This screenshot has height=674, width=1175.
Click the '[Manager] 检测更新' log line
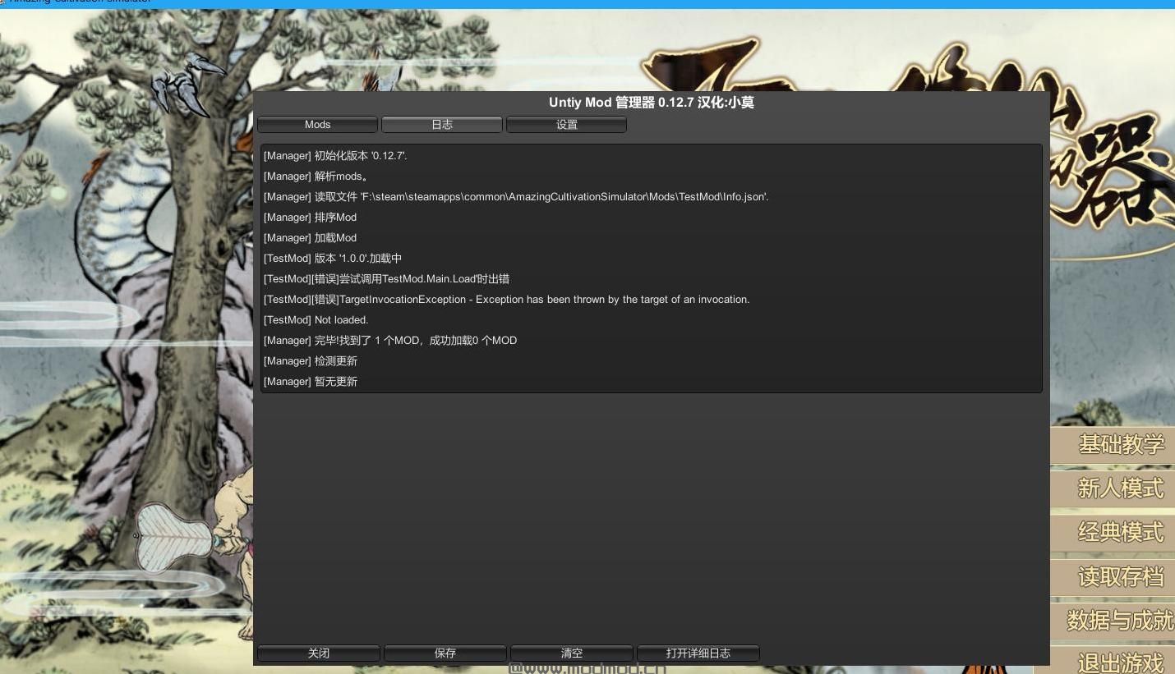[x=311, y=361]
